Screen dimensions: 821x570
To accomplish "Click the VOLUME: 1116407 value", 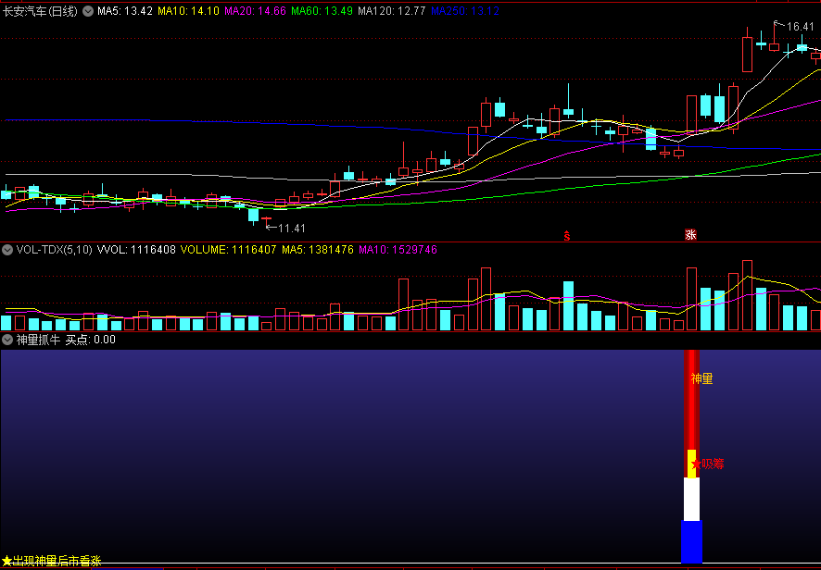I will [x=228, y=250].
